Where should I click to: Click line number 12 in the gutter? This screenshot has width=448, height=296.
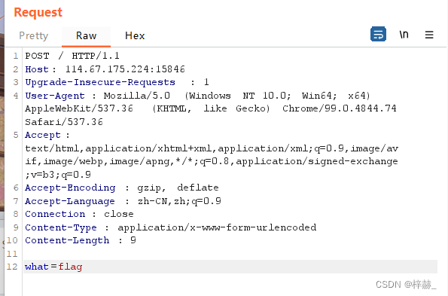click(x=12, y=267)
